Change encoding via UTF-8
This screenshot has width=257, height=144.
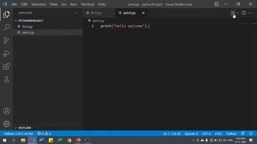coord(206,134)
